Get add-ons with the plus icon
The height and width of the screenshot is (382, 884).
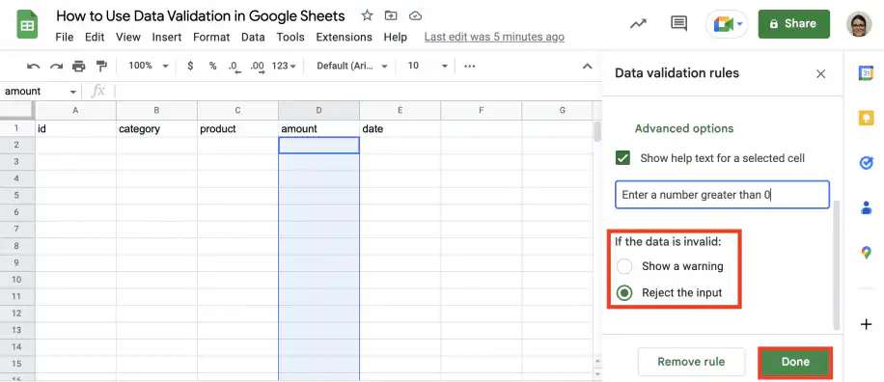866,324
